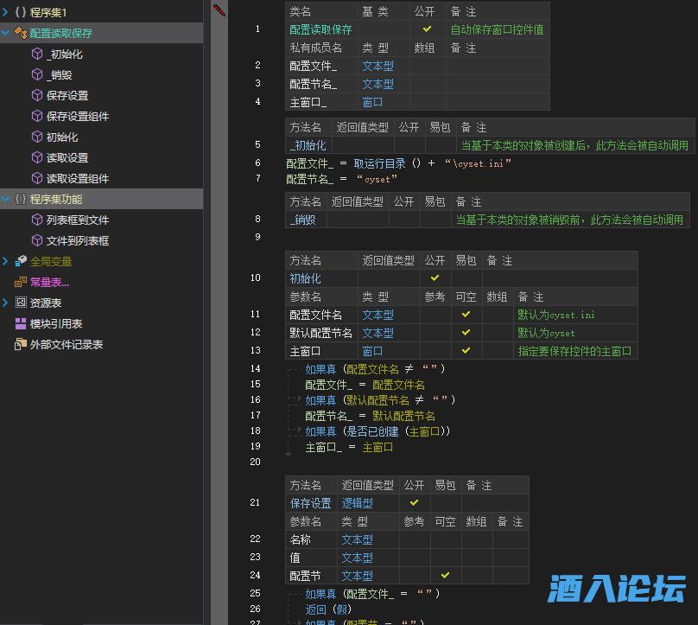This screenshot has height=625, width=698.
Task: Click the 配置读取保存 class icon
Action: 21,34
